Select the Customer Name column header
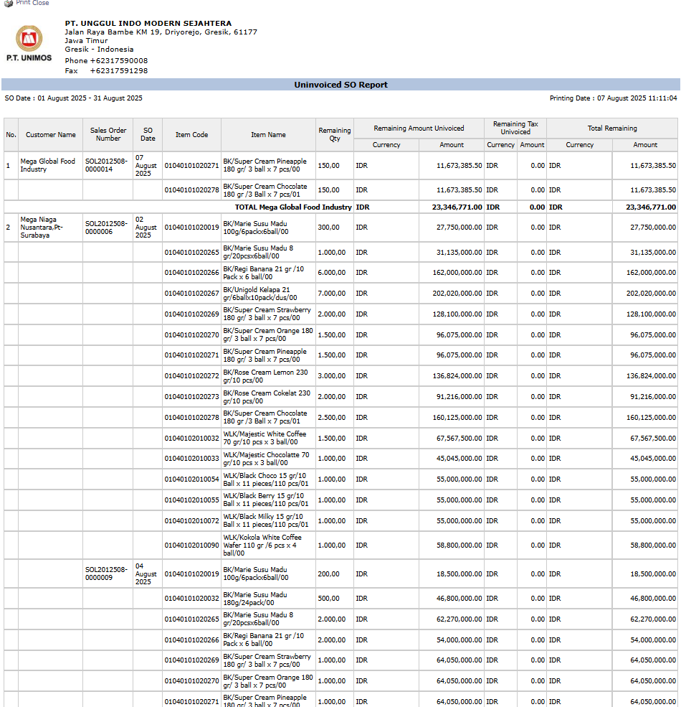This screenshot has width=681, height=707. point(50,135)
